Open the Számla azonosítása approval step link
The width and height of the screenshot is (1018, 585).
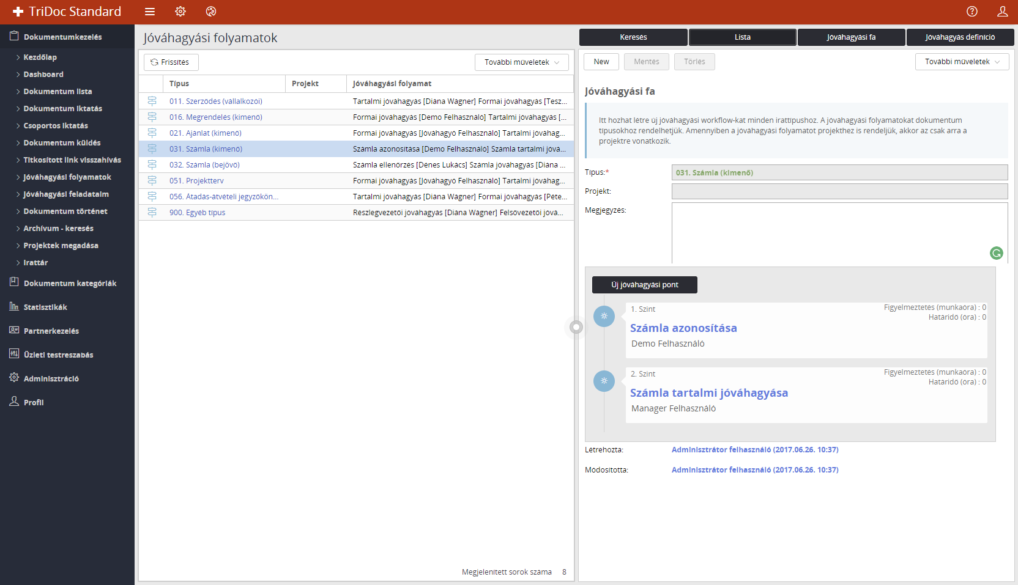coord(683,328)
